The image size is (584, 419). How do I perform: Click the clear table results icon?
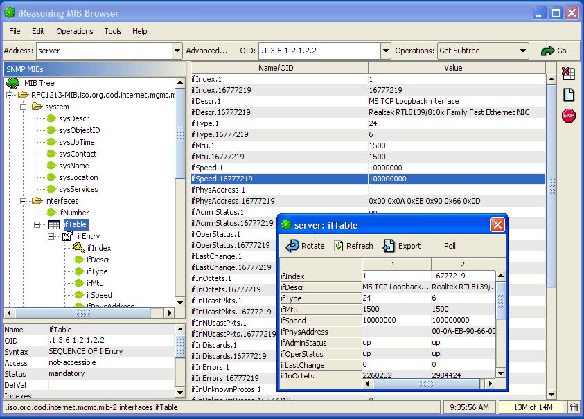click(x=568, y=73)
